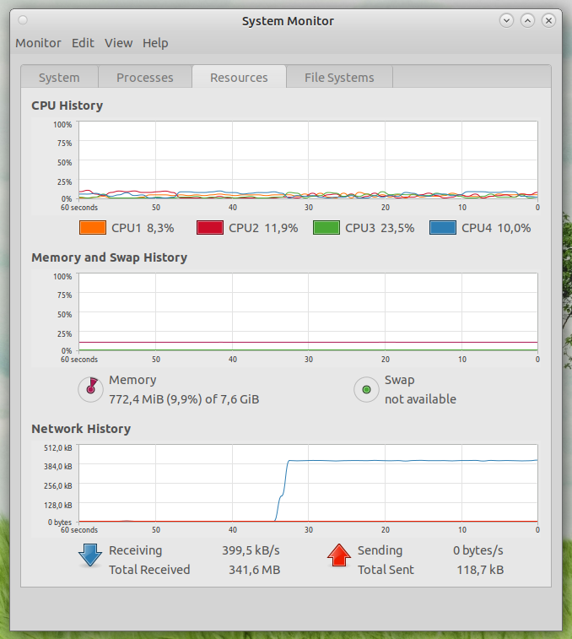Click the '118,7 kB' total sent value
Image resolution: width=572 pixels, height=639 pixels.
coord(480,570)
